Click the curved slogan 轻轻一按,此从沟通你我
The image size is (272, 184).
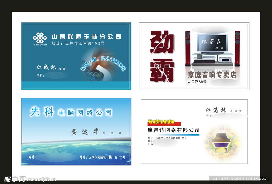pos(103,64)
